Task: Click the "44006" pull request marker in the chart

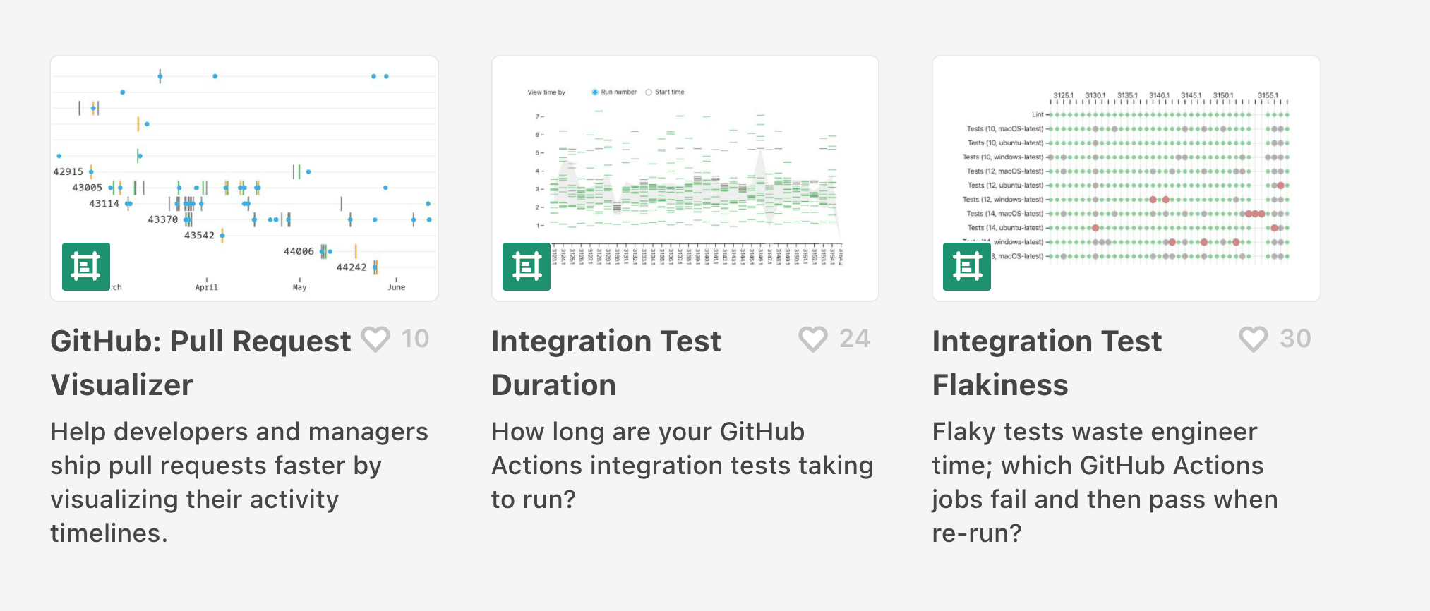Action: point(299,250)
